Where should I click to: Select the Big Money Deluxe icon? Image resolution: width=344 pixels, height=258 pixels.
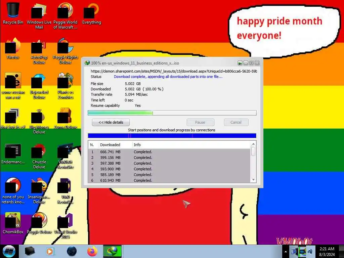pos(39,121)
